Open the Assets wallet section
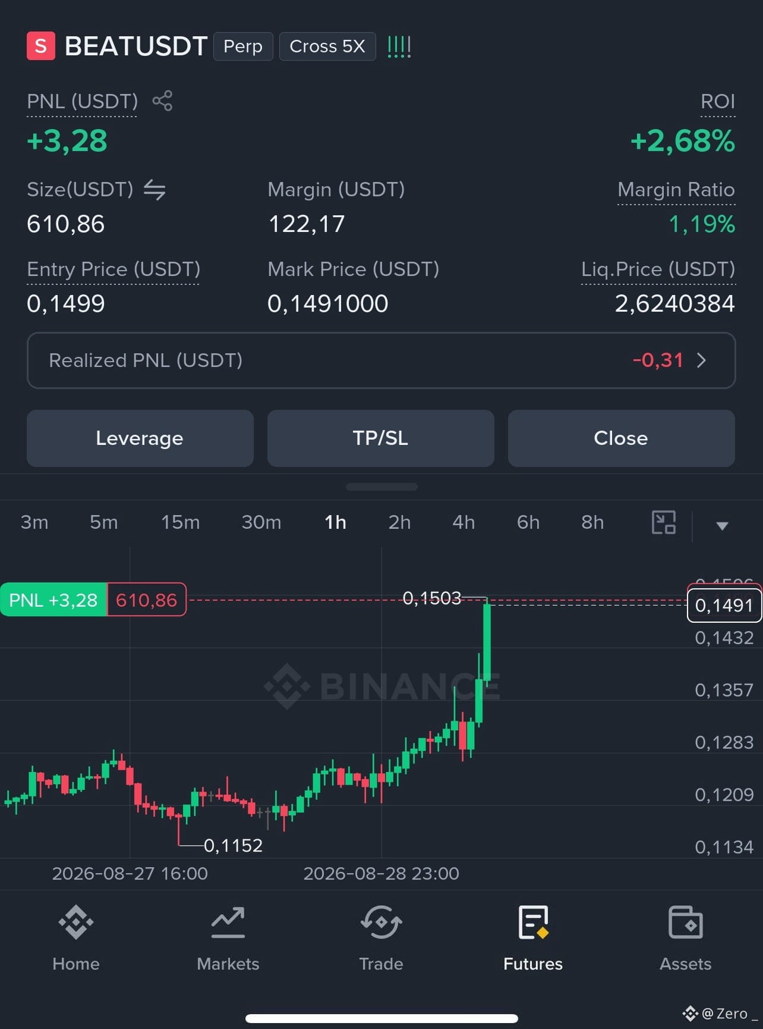 point(686,939)
